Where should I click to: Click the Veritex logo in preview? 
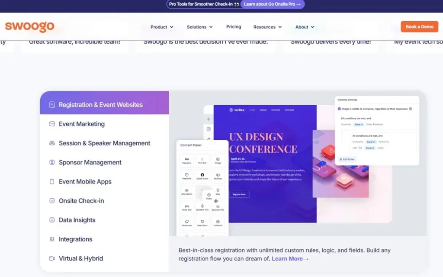(237, 110)
